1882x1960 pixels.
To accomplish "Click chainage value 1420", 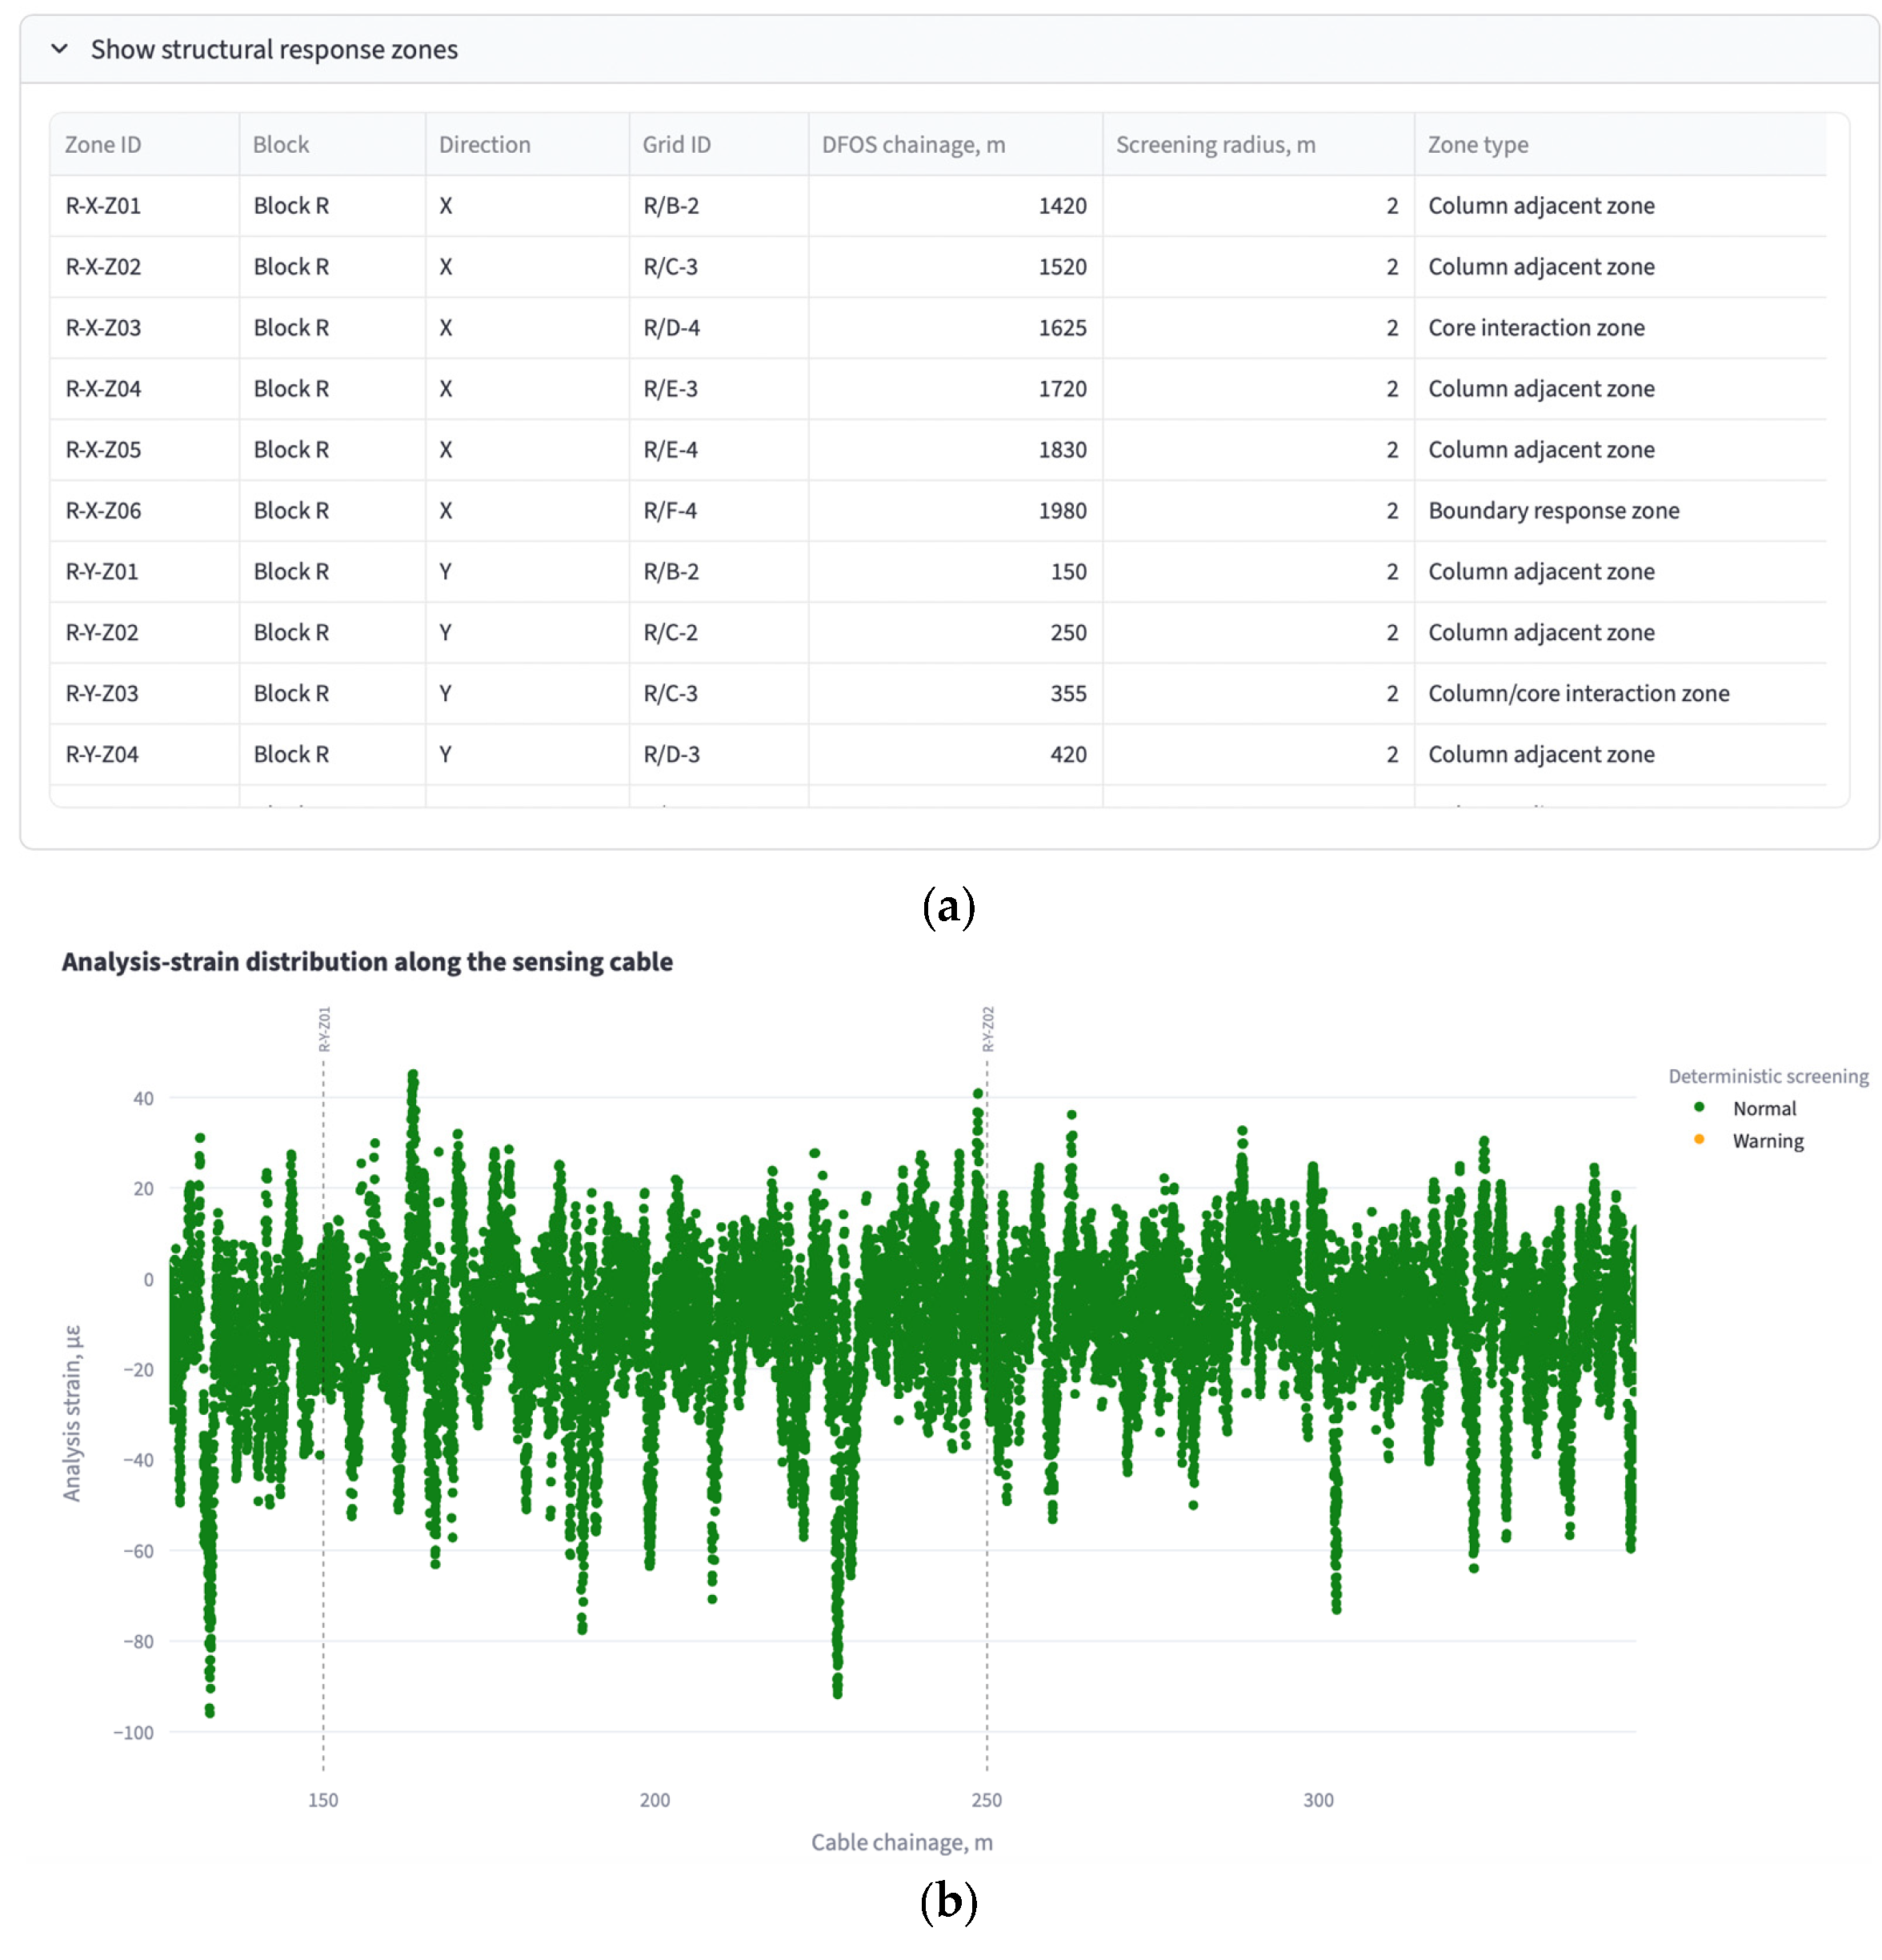I will click(x=955, y=205).
